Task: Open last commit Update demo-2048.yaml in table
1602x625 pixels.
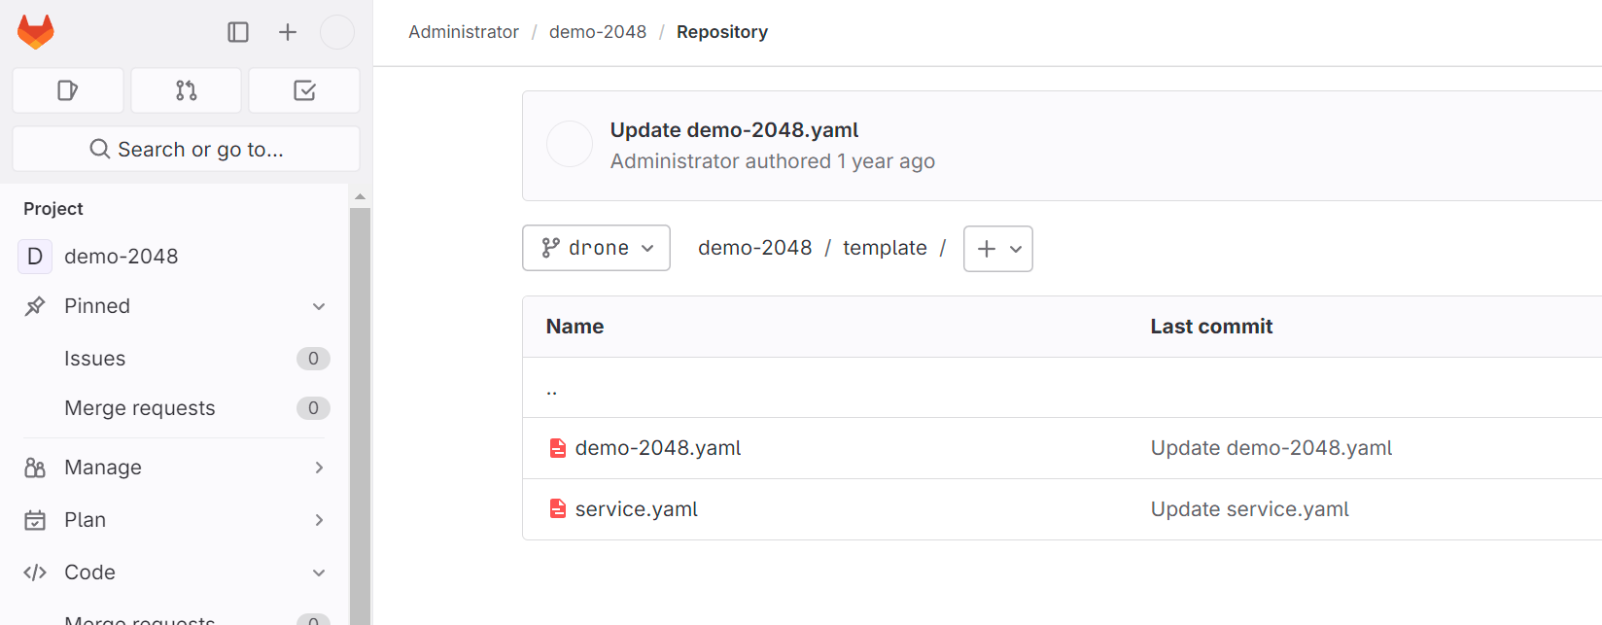Action: click(x=1271, y=448)
